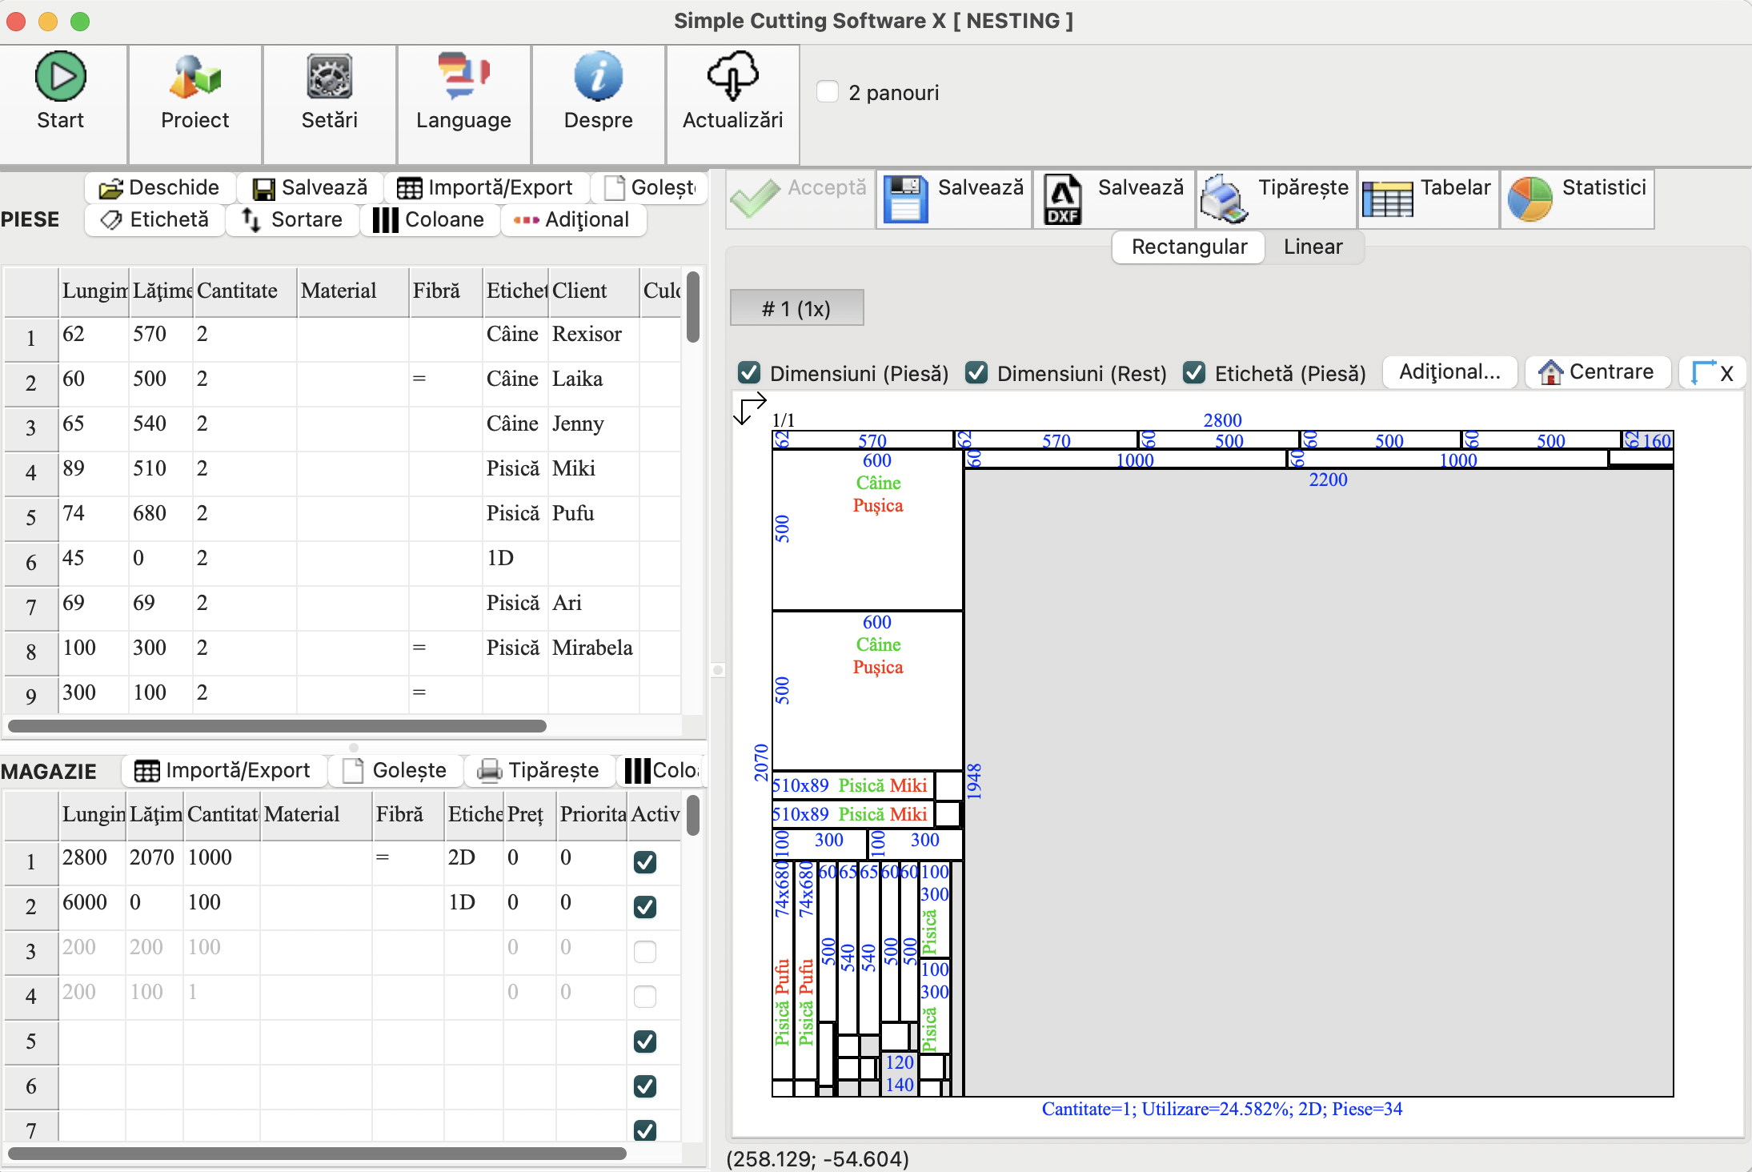
Task: Toggle Activ checkbox for stock row 5
Action: point(645,1042)
